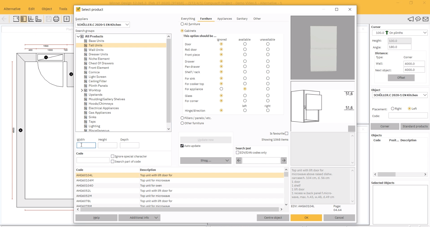Open the Additional info dropdown

(139, 218)
